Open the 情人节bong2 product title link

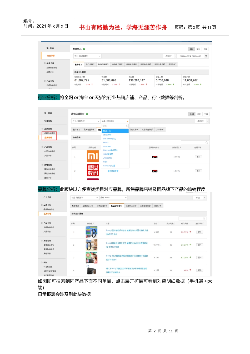pos(127,271)
